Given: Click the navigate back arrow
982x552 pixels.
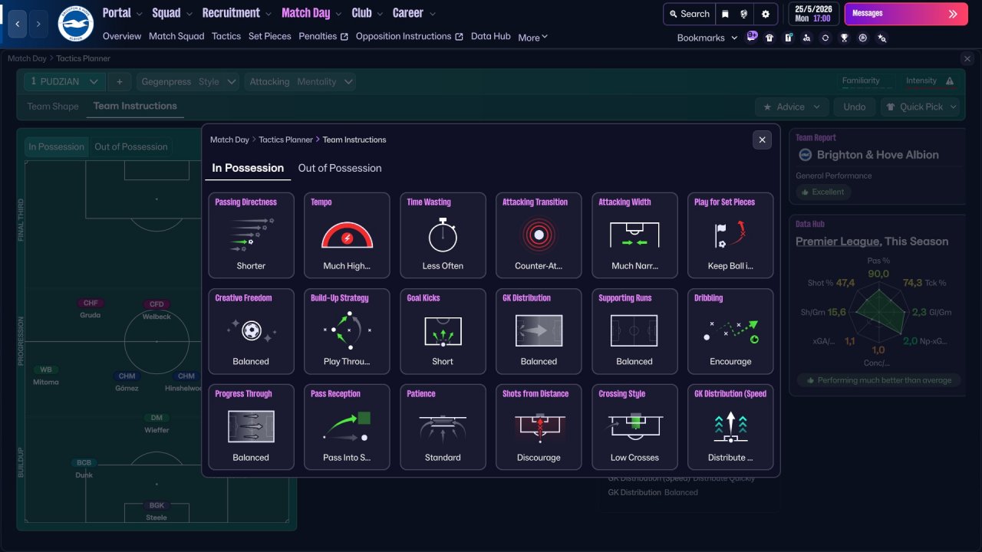Looking at the screenshot, I should [x=18, y=25].
